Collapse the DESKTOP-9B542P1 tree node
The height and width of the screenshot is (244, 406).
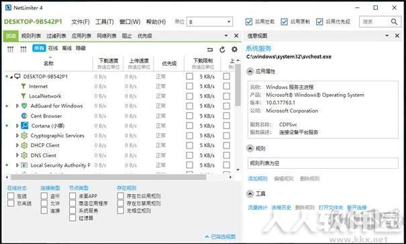click(x=11, y=77)
